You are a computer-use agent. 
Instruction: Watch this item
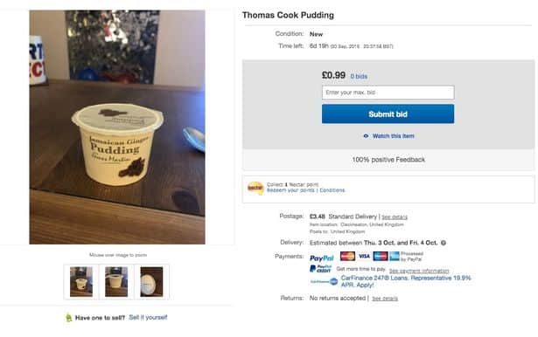click(x=389, y=136)
